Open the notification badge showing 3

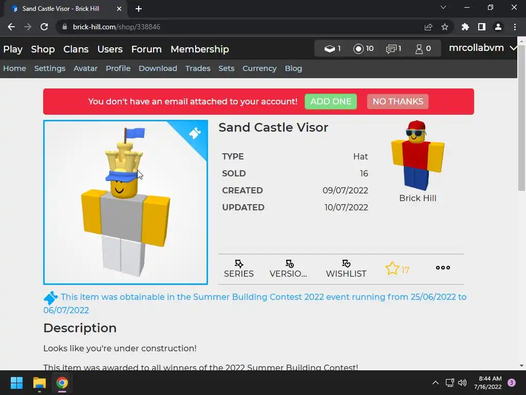click(x=512, y=383)
